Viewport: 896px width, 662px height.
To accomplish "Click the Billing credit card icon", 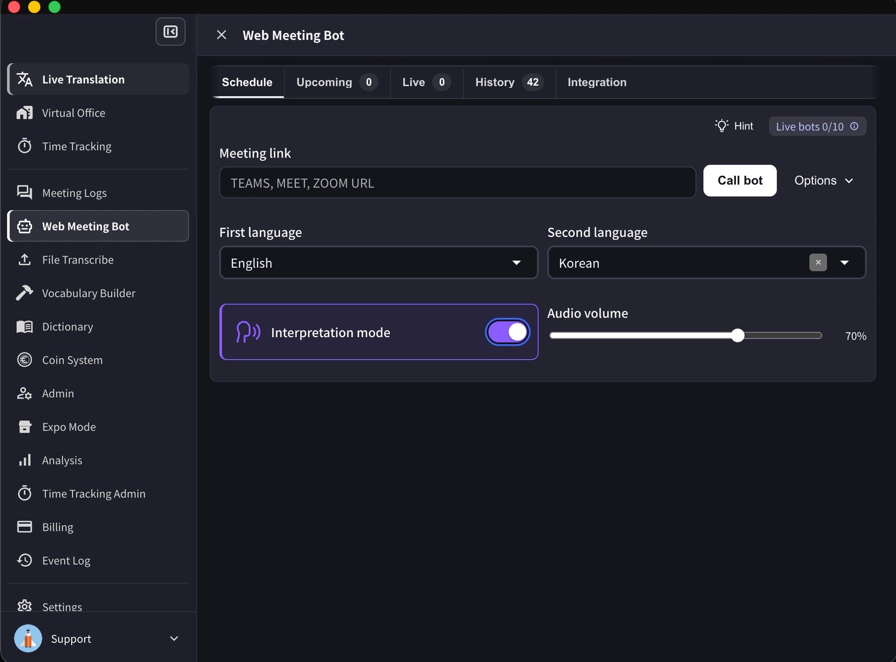I will click(x=25, y=526).
